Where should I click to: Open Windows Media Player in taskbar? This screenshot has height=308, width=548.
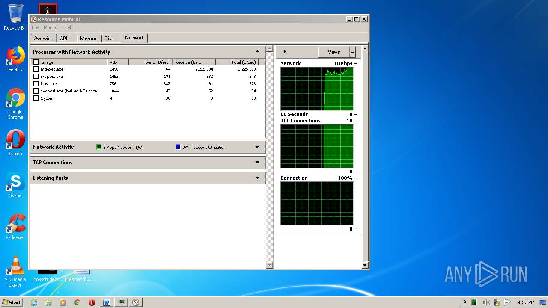point(63,302)
